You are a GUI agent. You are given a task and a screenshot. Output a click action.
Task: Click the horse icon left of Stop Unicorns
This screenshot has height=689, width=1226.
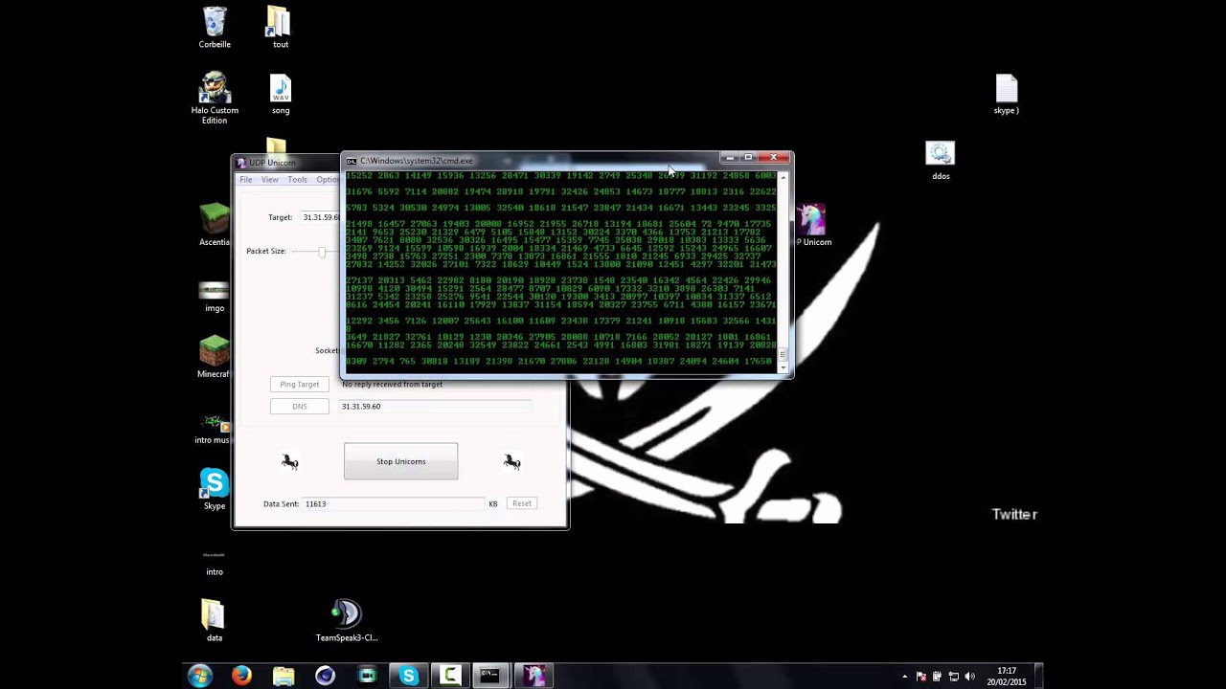click(290, 462)
